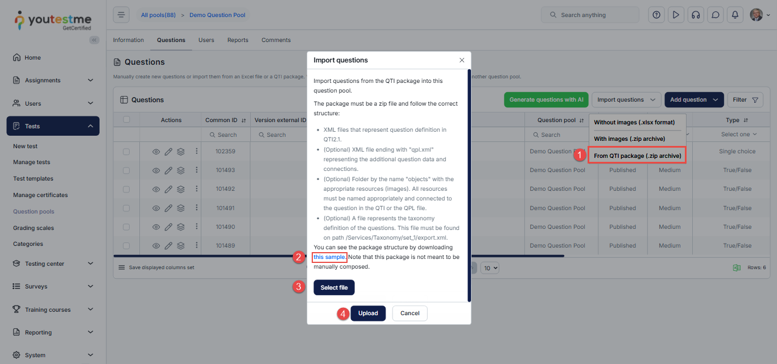Sort by the Type column
Image resolution: width=777 pixels, height=364 pixels.
[745, 120]
